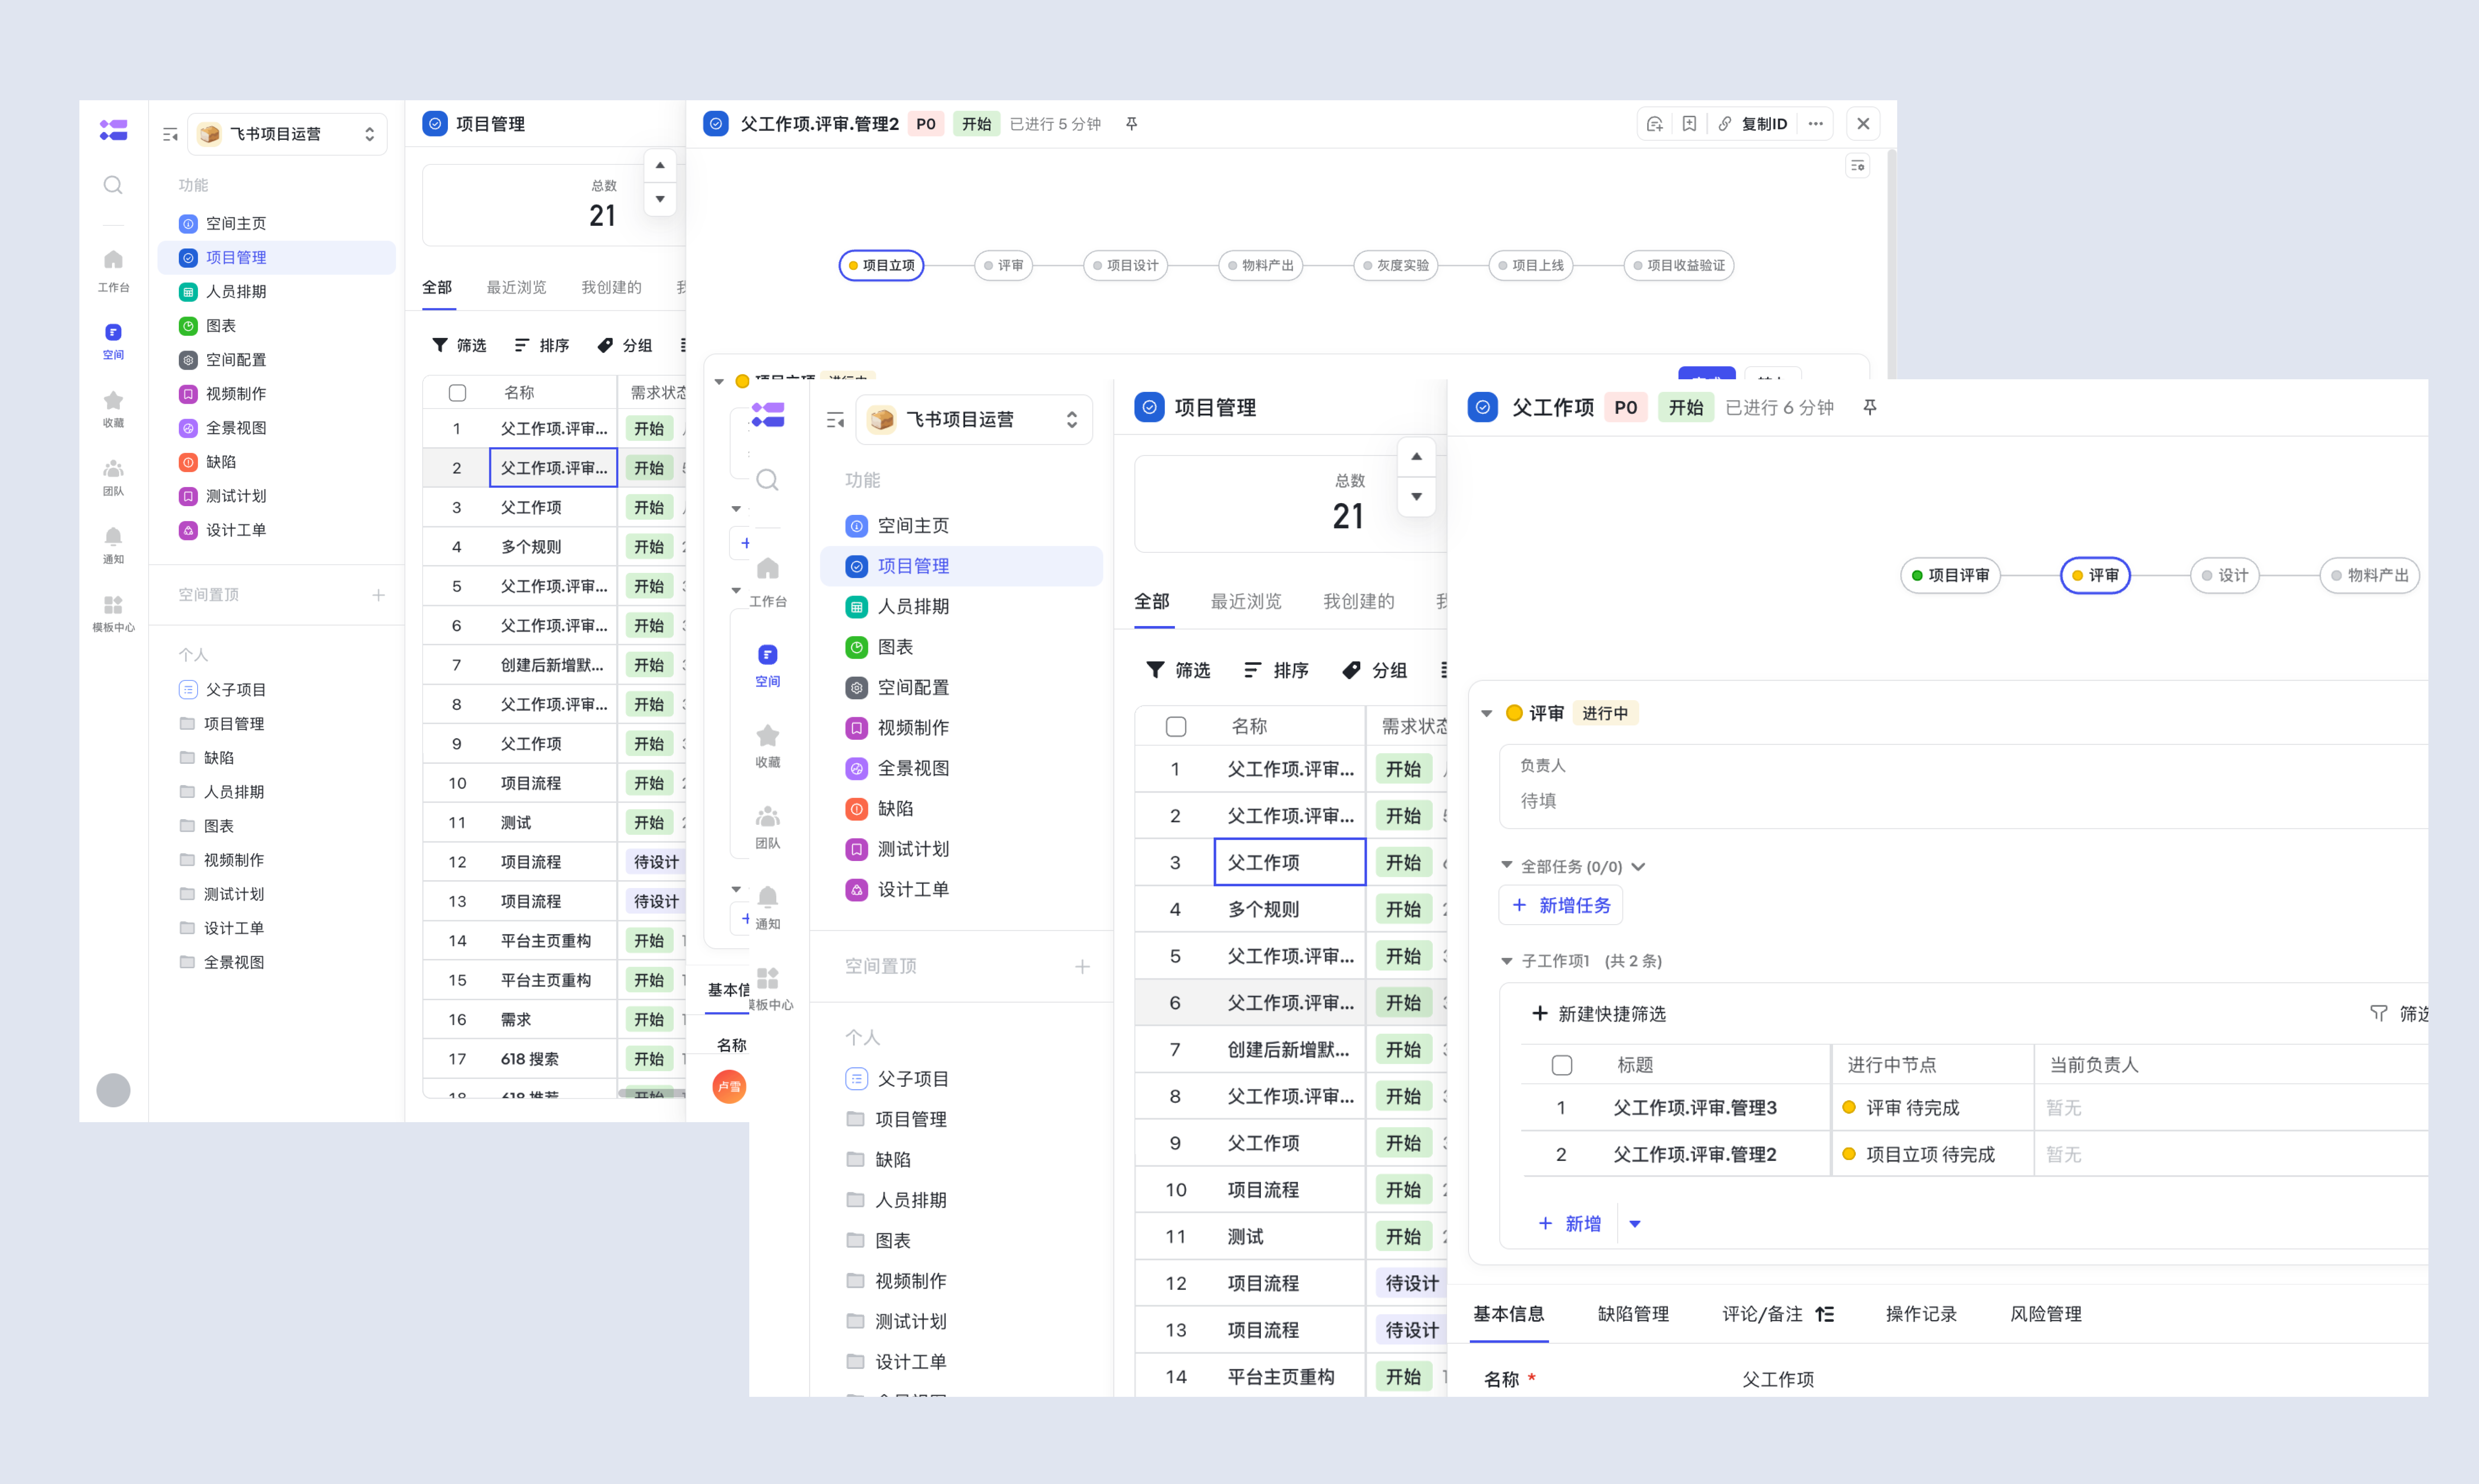Tick the 标题 header checkbox in the 子工作项 table
Screen dimensions: 2479x1484
[1562, 1065]
